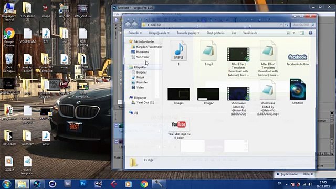Refresh the OUTRO folder view
This screenshot has height=189, width=336.
pyautogui.click(x=286, y=25)
